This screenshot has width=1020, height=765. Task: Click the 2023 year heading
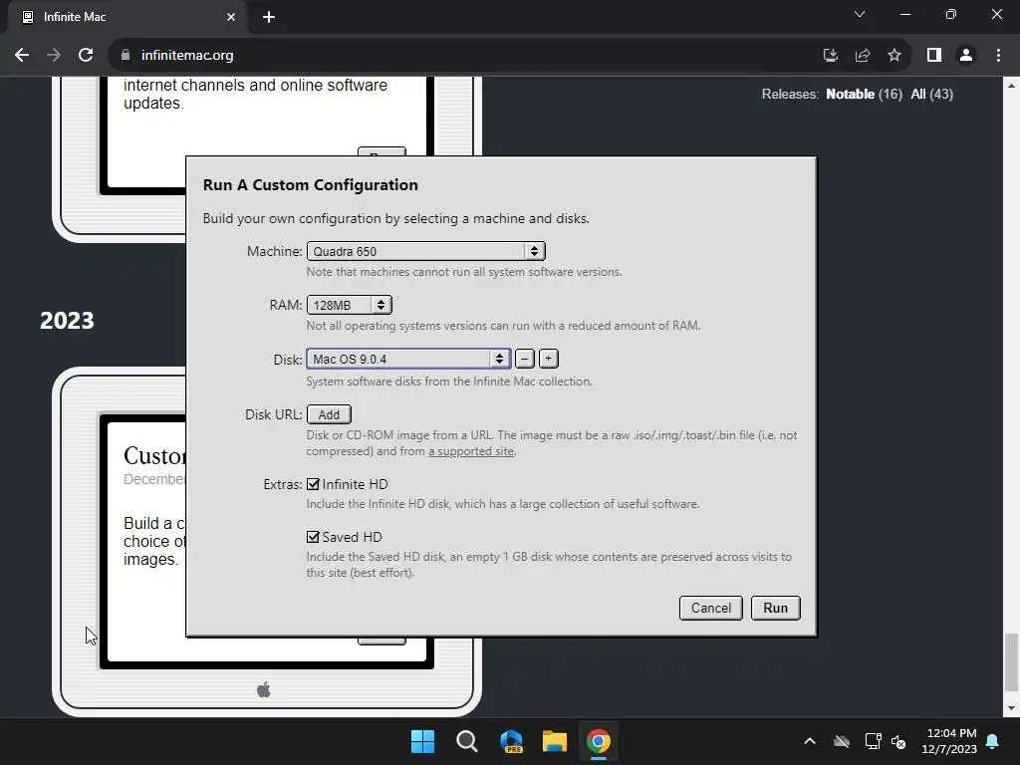point(67,321)
